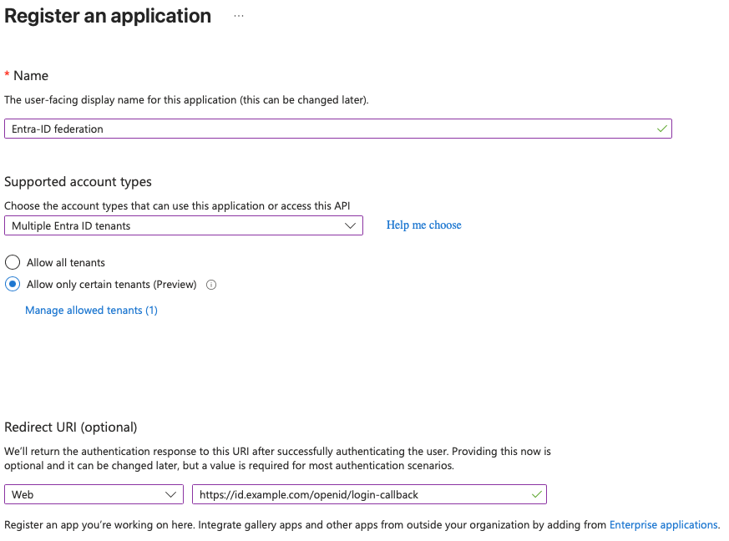The height and width of the screenshot is (541, 729).
Task: Click the redirect URI input field
Action: tap(367, 494)
